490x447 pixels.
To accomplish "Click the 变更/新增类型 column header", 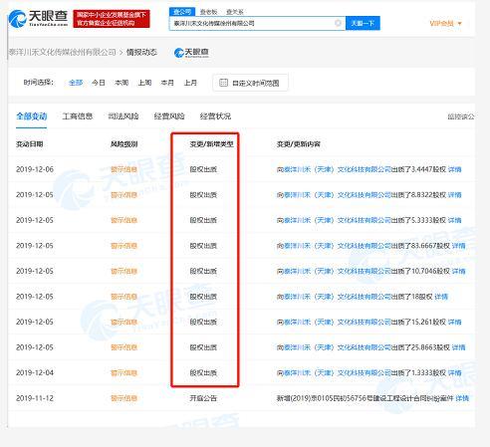I will click(211, 144).
